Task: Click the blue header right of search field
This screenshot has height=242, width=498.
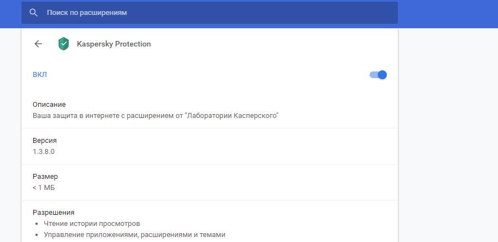Action: (x=447, y=13)
